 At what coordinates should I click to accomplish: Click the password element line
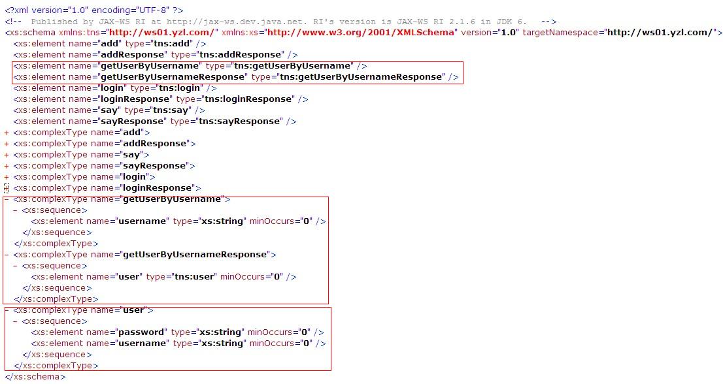(x=178, y=332)
